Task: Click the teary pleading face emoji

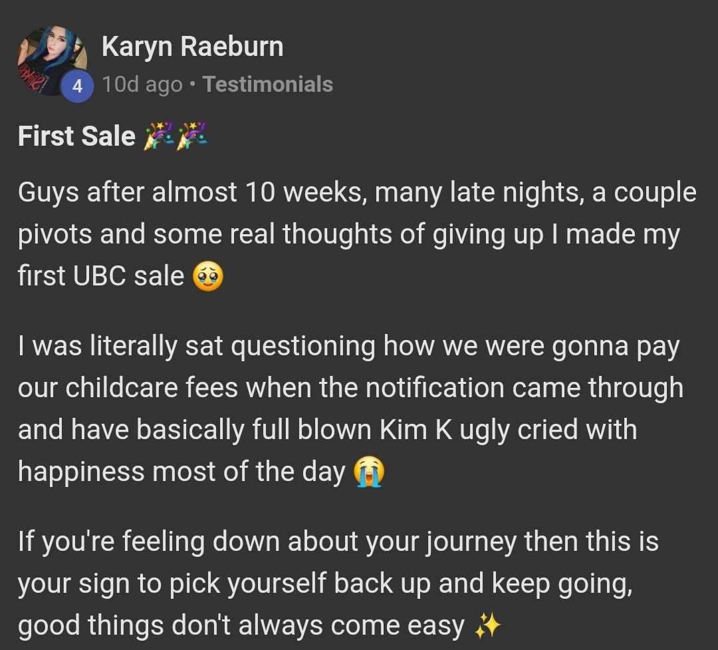Action: (208, 277)
